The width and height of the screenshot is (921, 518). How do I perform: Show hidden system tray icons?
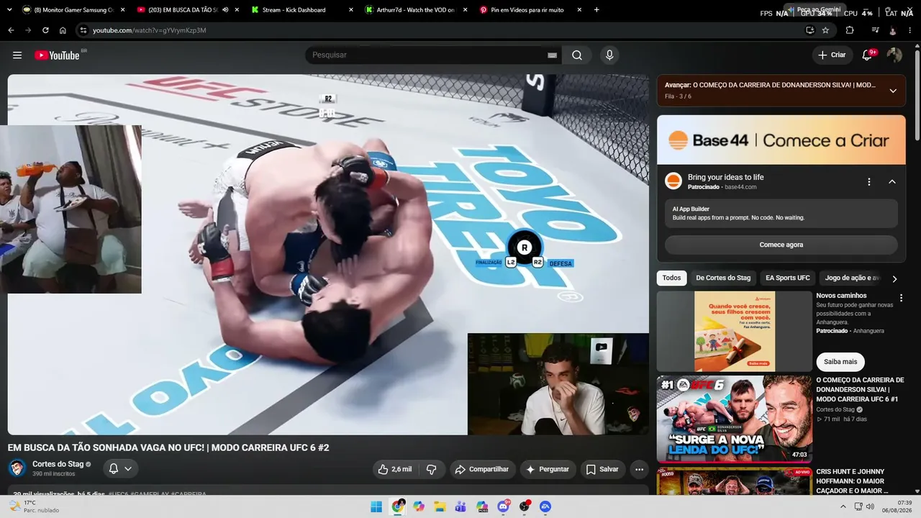point(843,506)
